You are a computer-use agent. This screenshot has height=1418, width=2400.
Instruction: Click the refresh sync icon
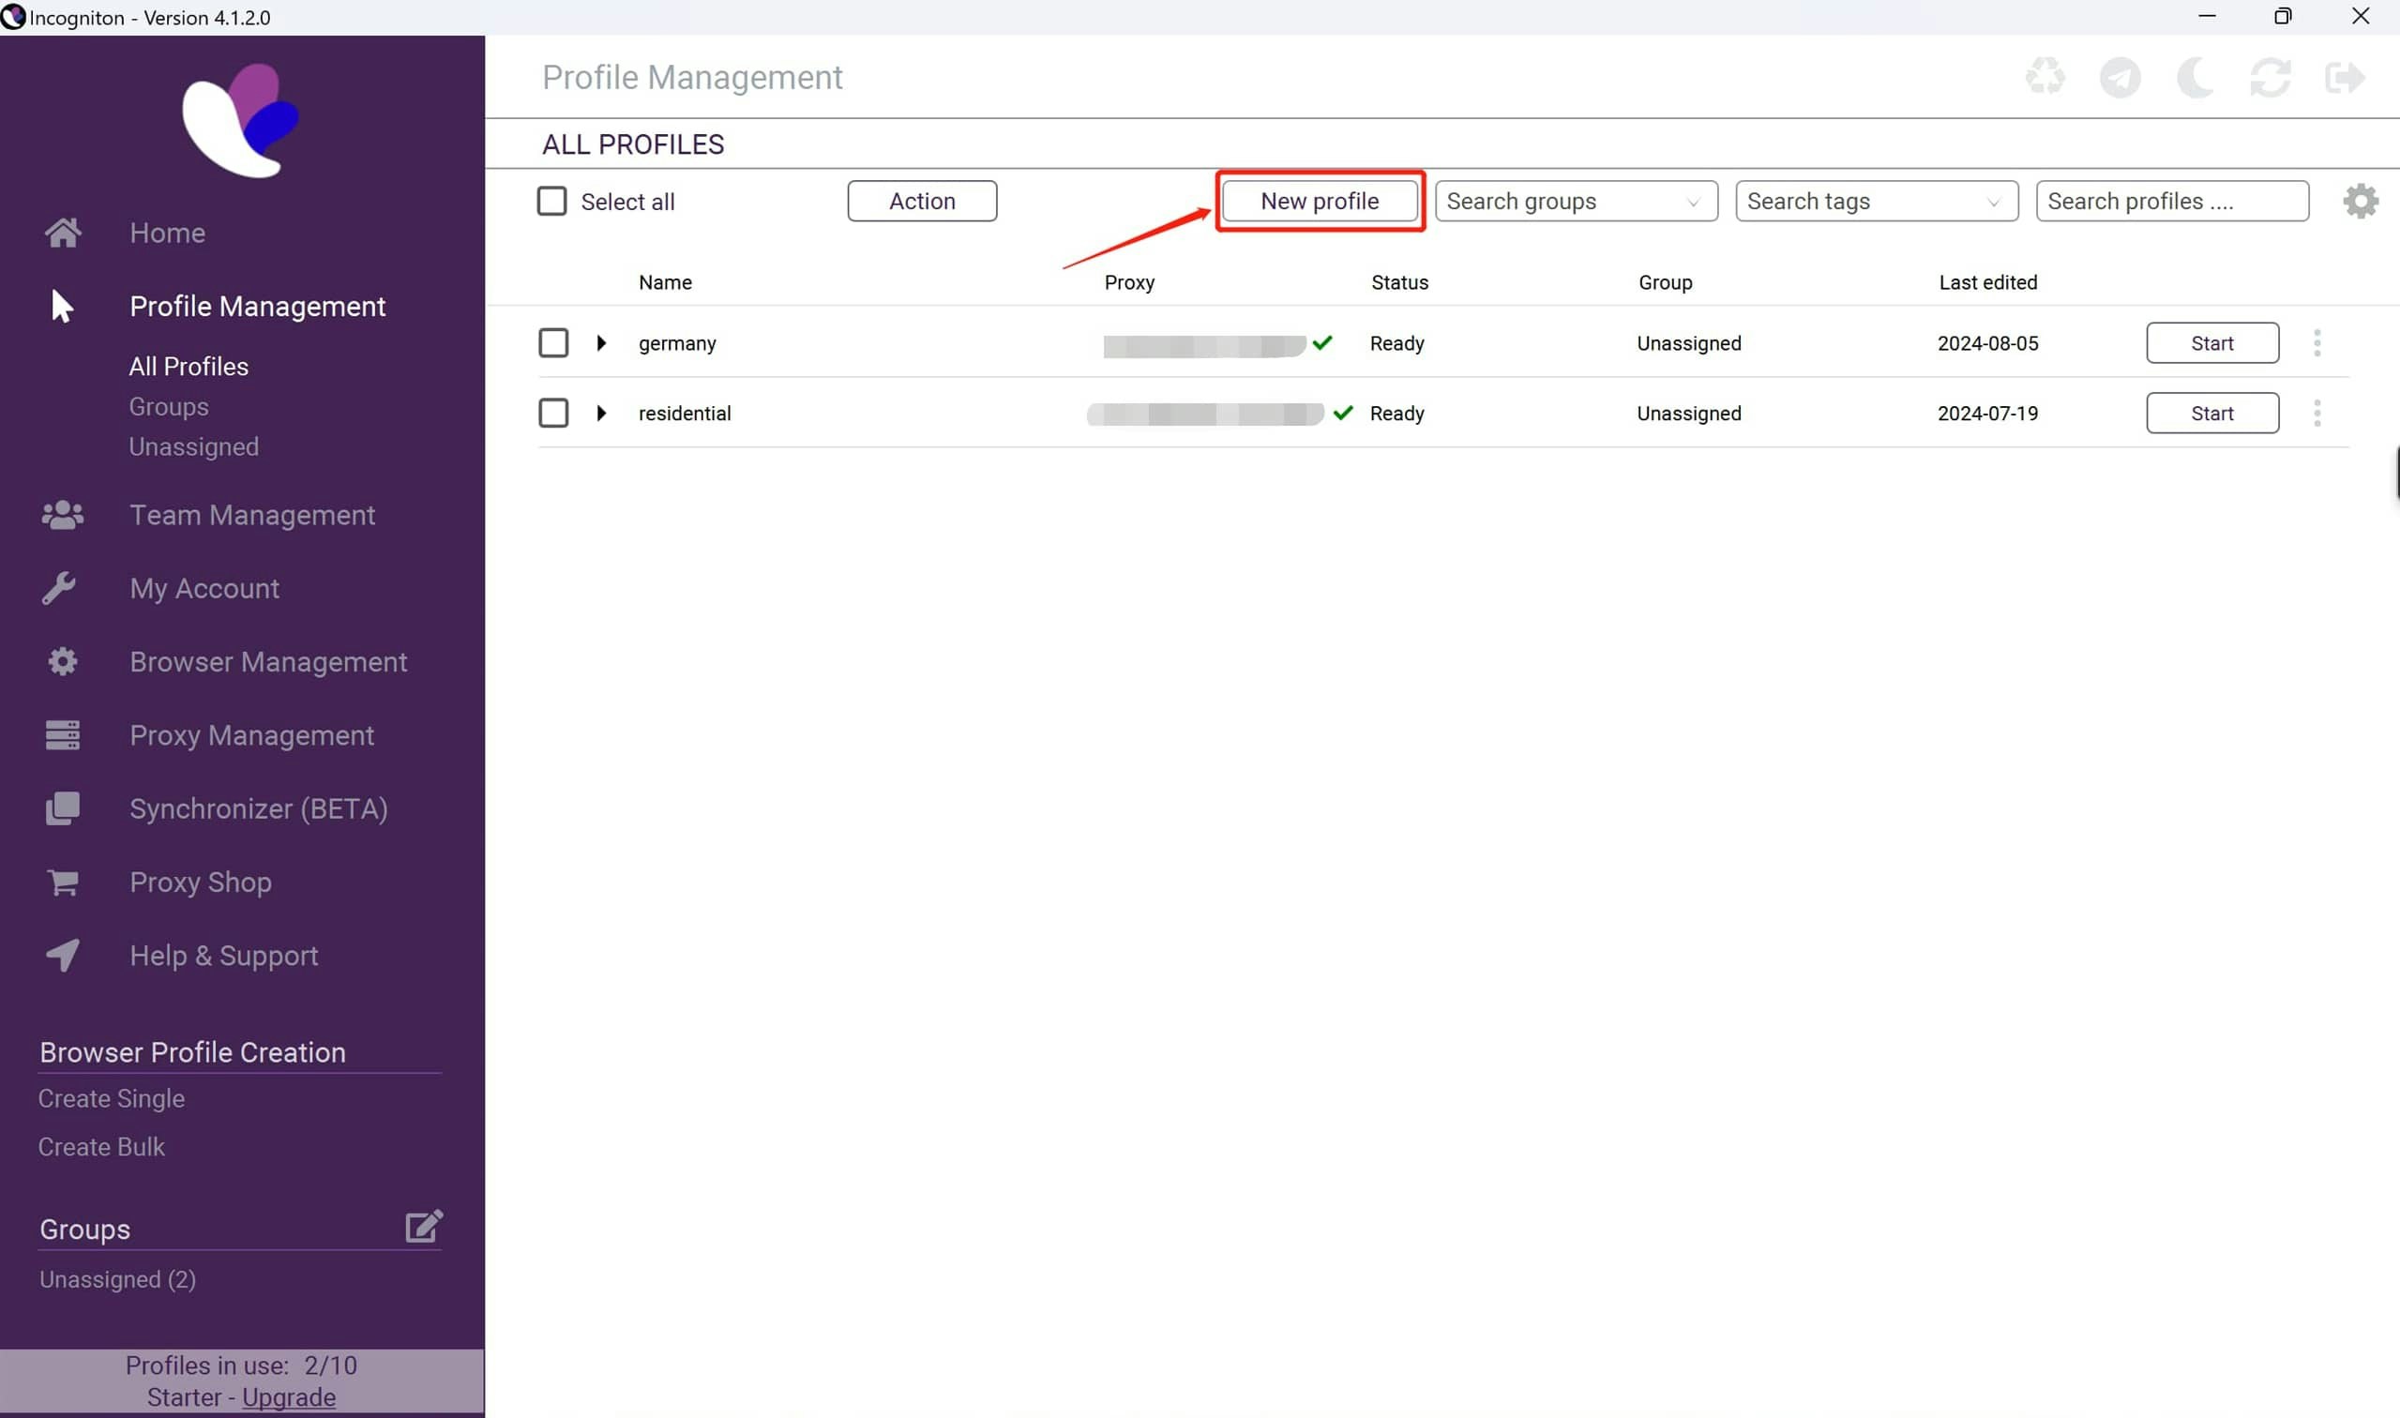click(2270, 78)
